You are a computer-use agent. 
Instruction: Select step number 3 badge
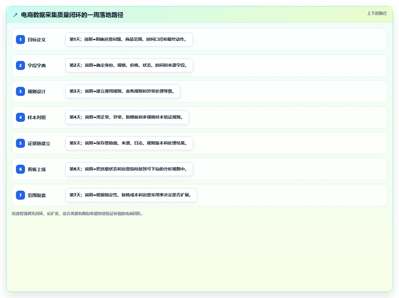point(20,91)
